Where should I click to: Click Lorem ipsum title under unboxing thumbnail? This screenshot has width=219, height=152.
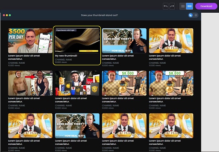[x=71, y=100]
